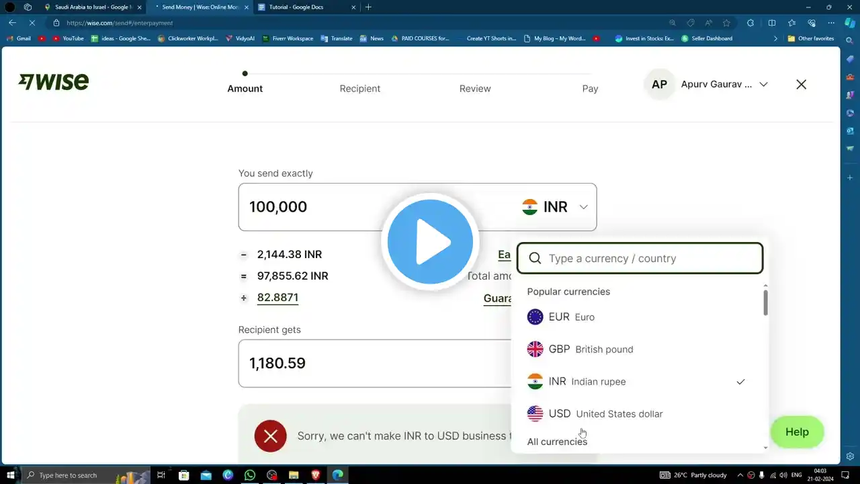This screenshot has width=860, height=484.
Task: Open Outlook in Edge sidebar
Action: [x=850, y=130]
